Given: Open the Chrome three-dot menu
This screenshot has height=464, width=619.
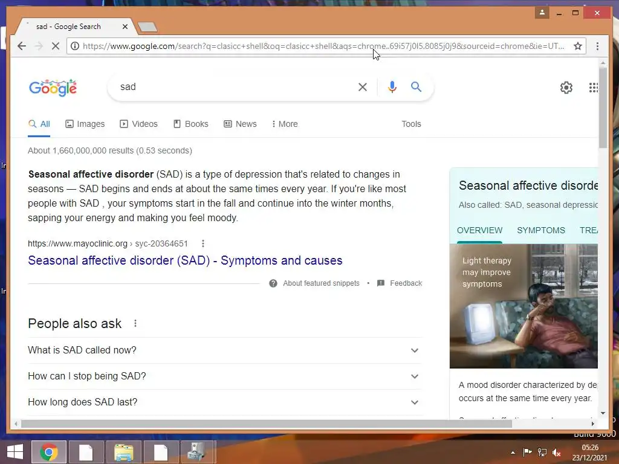Looking at the screenshot, I should coord(597,46).
